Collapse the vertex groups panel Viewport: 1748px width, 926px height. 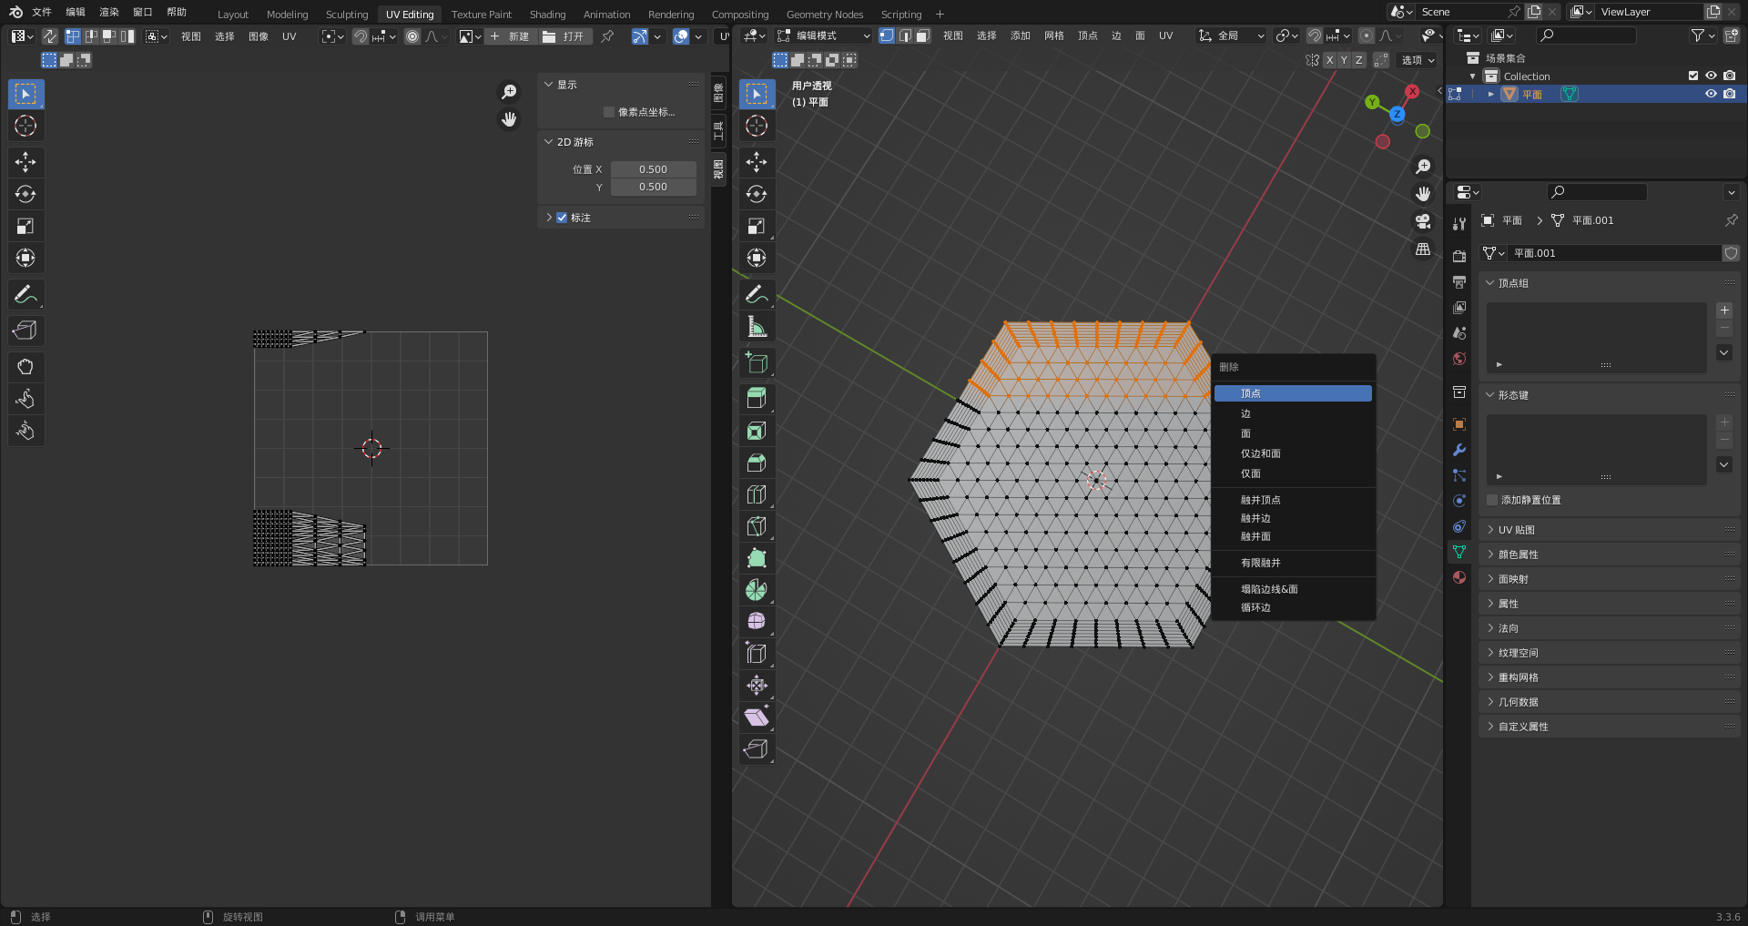pos(1490,283)
